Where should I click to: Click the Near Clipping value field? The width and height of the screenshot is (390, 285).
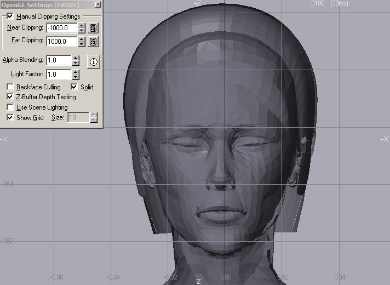(x=61, y=28)
